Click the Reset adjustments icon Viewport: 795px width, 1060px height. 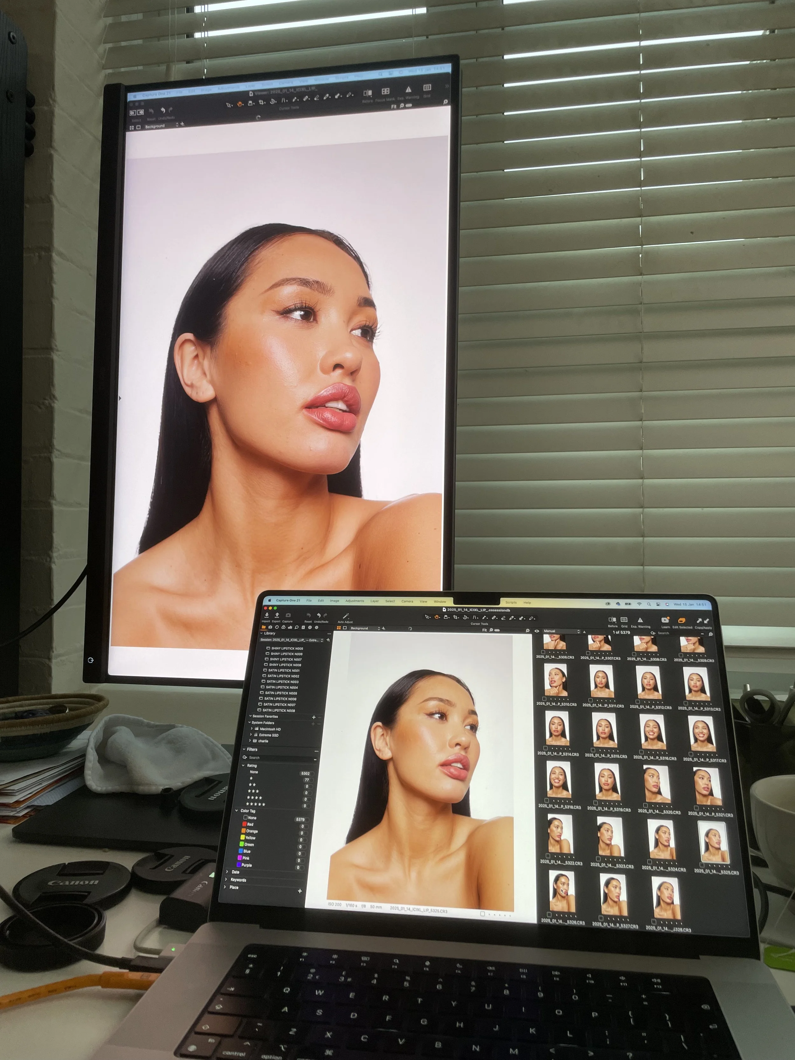(x=308, y=615)
